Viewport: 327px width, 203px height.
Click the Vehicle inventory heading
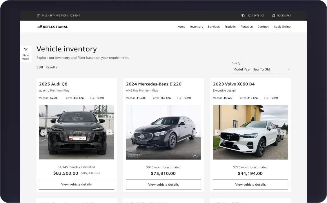[x=66, y=49]
